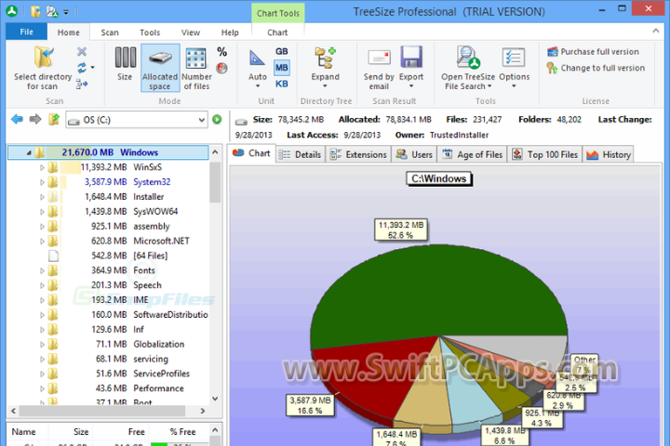Click the forward navigation arrow
670x446 pixels.
(35, 119)
